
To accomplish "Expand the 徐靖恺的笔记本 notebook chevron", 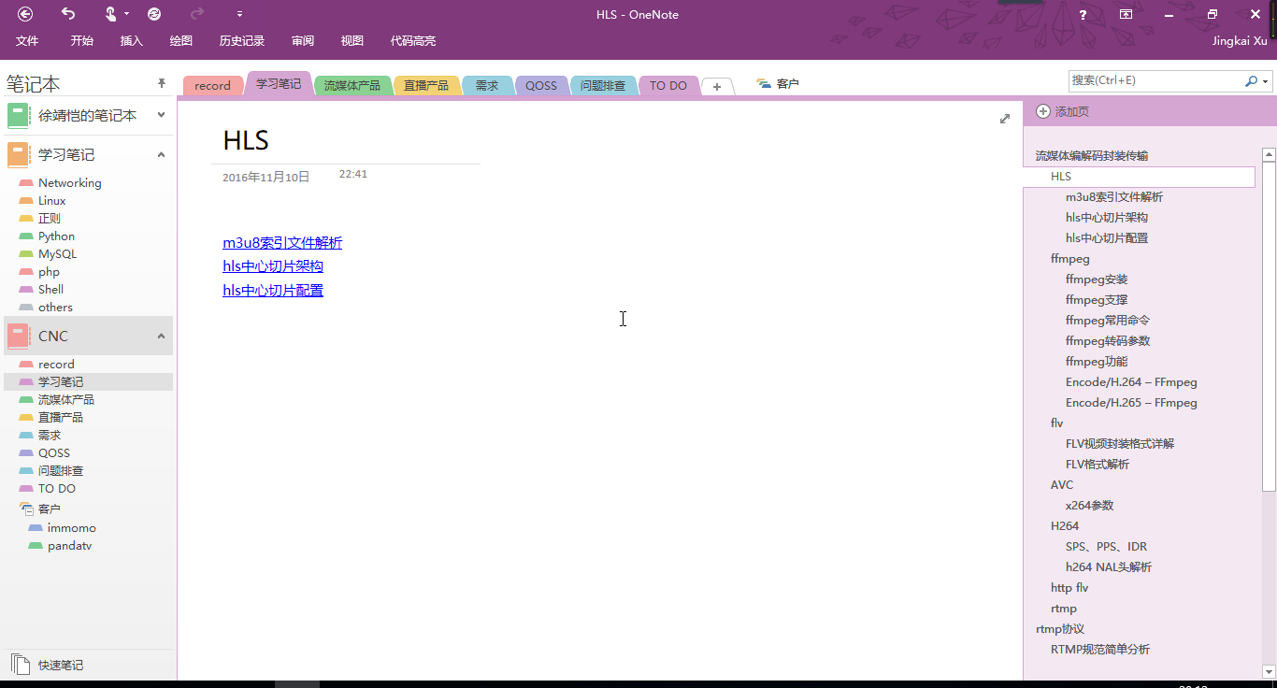I will (x=161, y=115).
